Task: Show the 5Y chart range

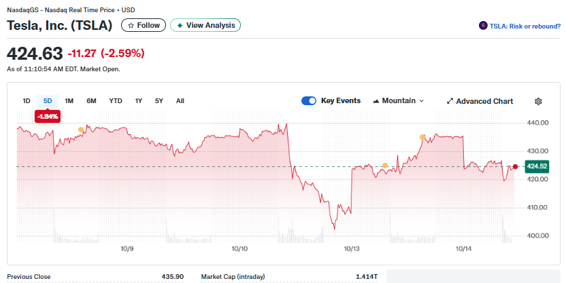Action: tap(159, 101)
